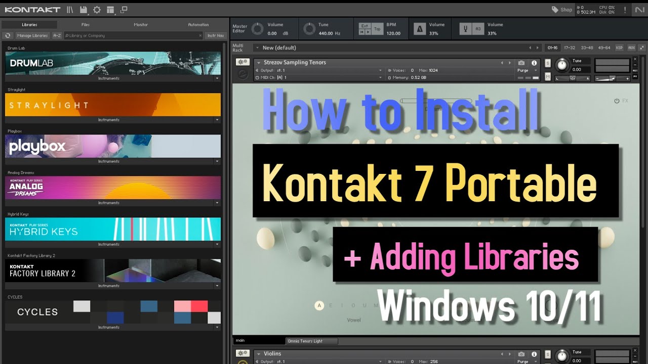The height and width of the screenshot is (364, 648).
Task: Click the exclamation warning icon
Action: [x=625, y=10]
